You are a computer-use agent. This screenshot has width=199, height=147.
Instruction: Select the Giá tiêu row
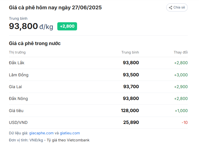tap(98, 111)
